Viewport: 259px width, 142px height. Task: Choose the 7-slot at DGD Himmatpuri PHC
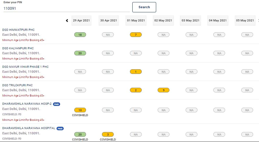click(x=136, y=35)
